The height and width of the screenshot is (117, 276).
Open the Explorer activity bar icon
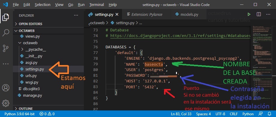pyautogui.click(x=6, y=17)
